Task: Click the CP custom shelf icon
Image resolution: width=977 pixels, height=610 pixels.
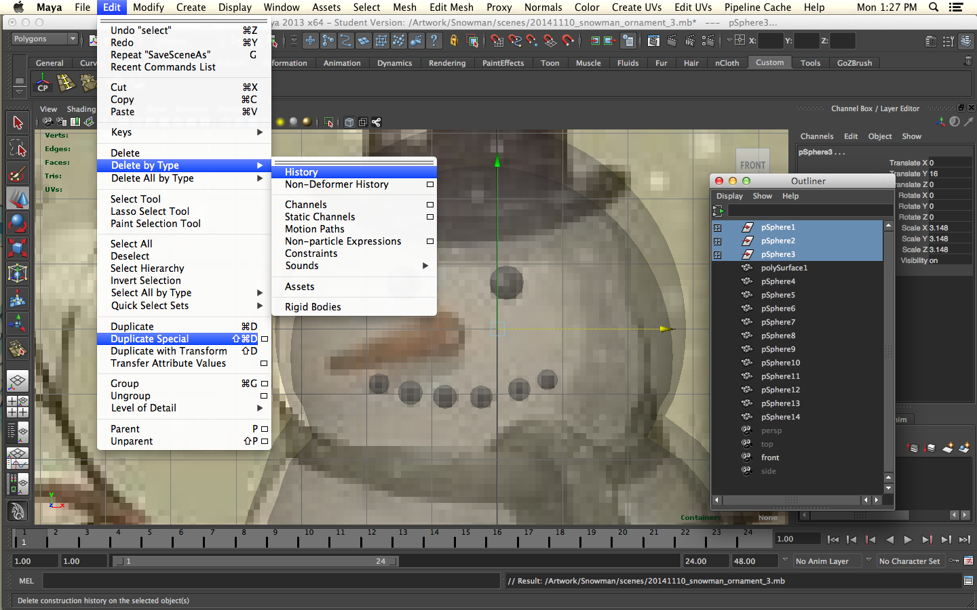Action: point(43,83)
